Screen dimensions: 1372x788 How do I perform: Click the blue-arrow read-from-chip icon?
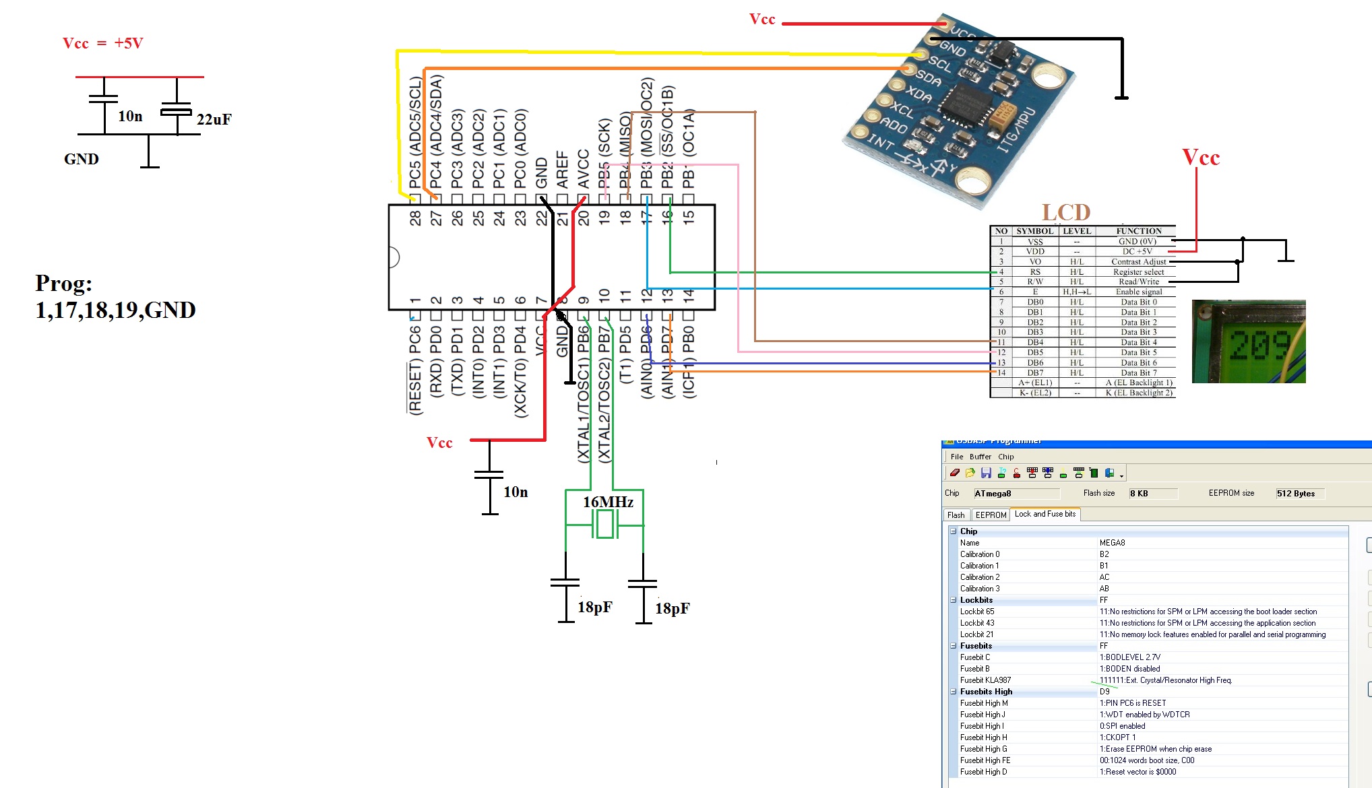coord(1048,473)
